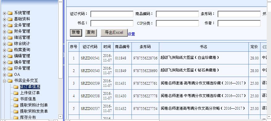Click the folder icon beside 提取采购发货单
Image resolution: width=271 pixels, height=121 pixels.
(16, 111)
